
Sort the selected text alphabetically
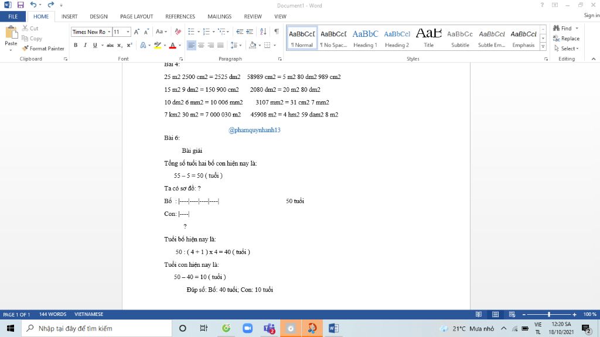(x=263, y=32)
